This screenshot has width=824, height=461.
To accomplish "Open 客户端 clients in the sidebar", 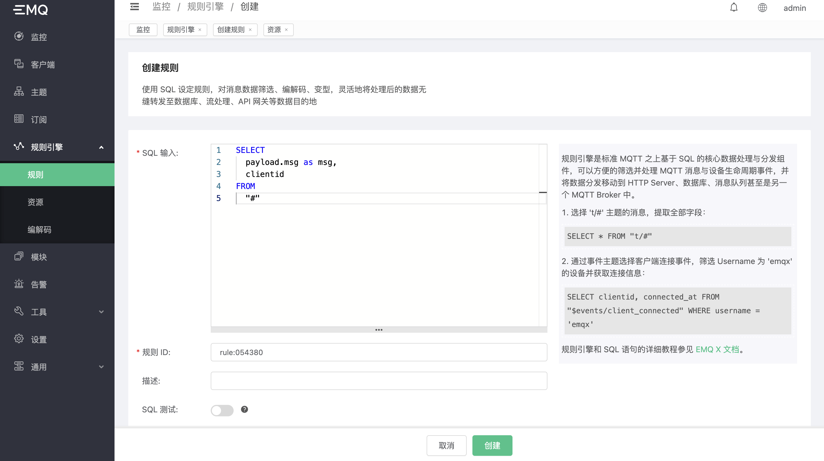I will click(x=43, y=64).
